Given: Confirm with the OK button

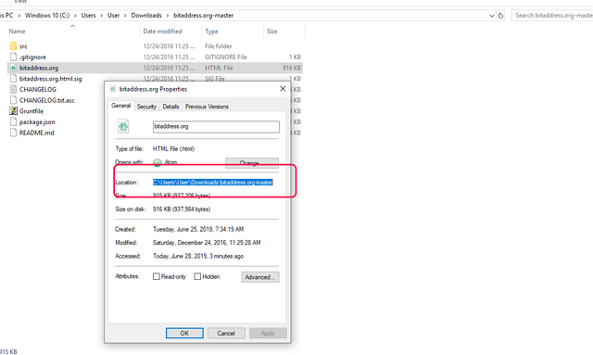Looking at the screenshot, I should (x=184, y=333).
